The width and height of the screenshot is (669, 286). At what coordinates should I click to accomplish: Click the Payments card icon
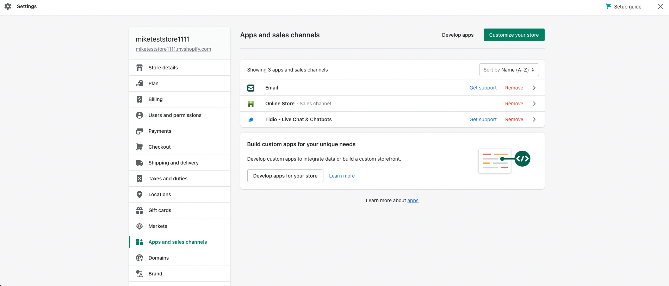point(140,131)
